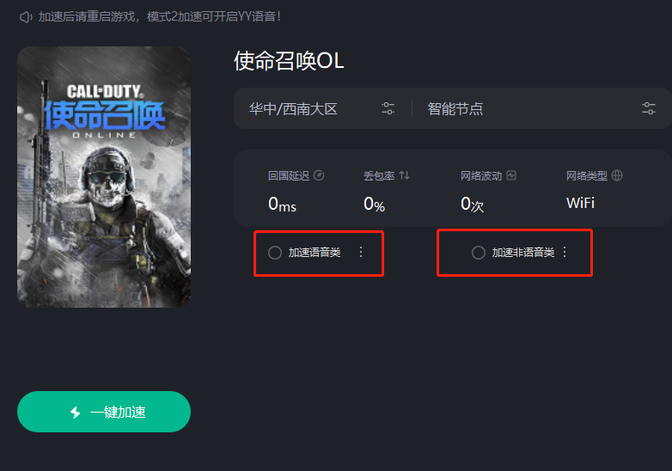Click the 0ms latency value
The width and height of the screenshot is (672, 471).
(x=282, y=204)
